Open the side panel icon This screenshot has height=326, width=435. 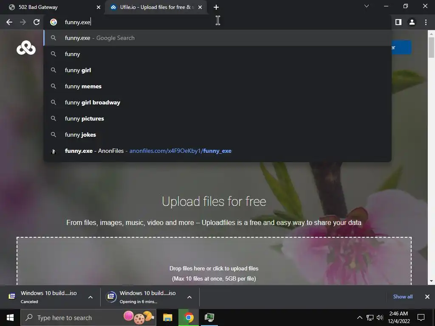(398, 22)
